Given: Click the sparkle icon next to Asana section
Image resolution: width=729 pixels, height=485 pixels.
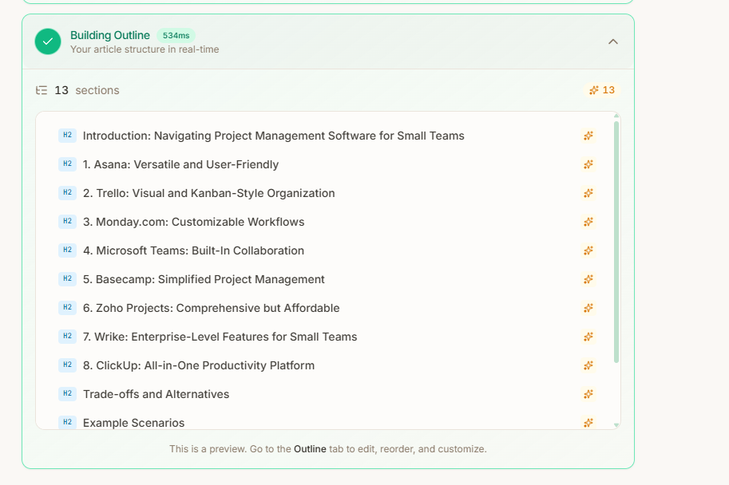Looking at the screenshot, I should [588, 164].
